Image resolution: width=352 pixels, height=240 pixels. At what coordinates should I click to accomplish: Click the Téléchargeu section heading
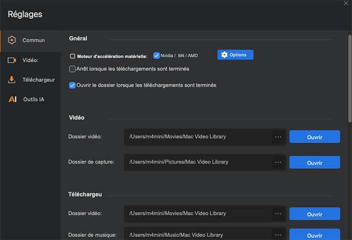click(85, 194)
